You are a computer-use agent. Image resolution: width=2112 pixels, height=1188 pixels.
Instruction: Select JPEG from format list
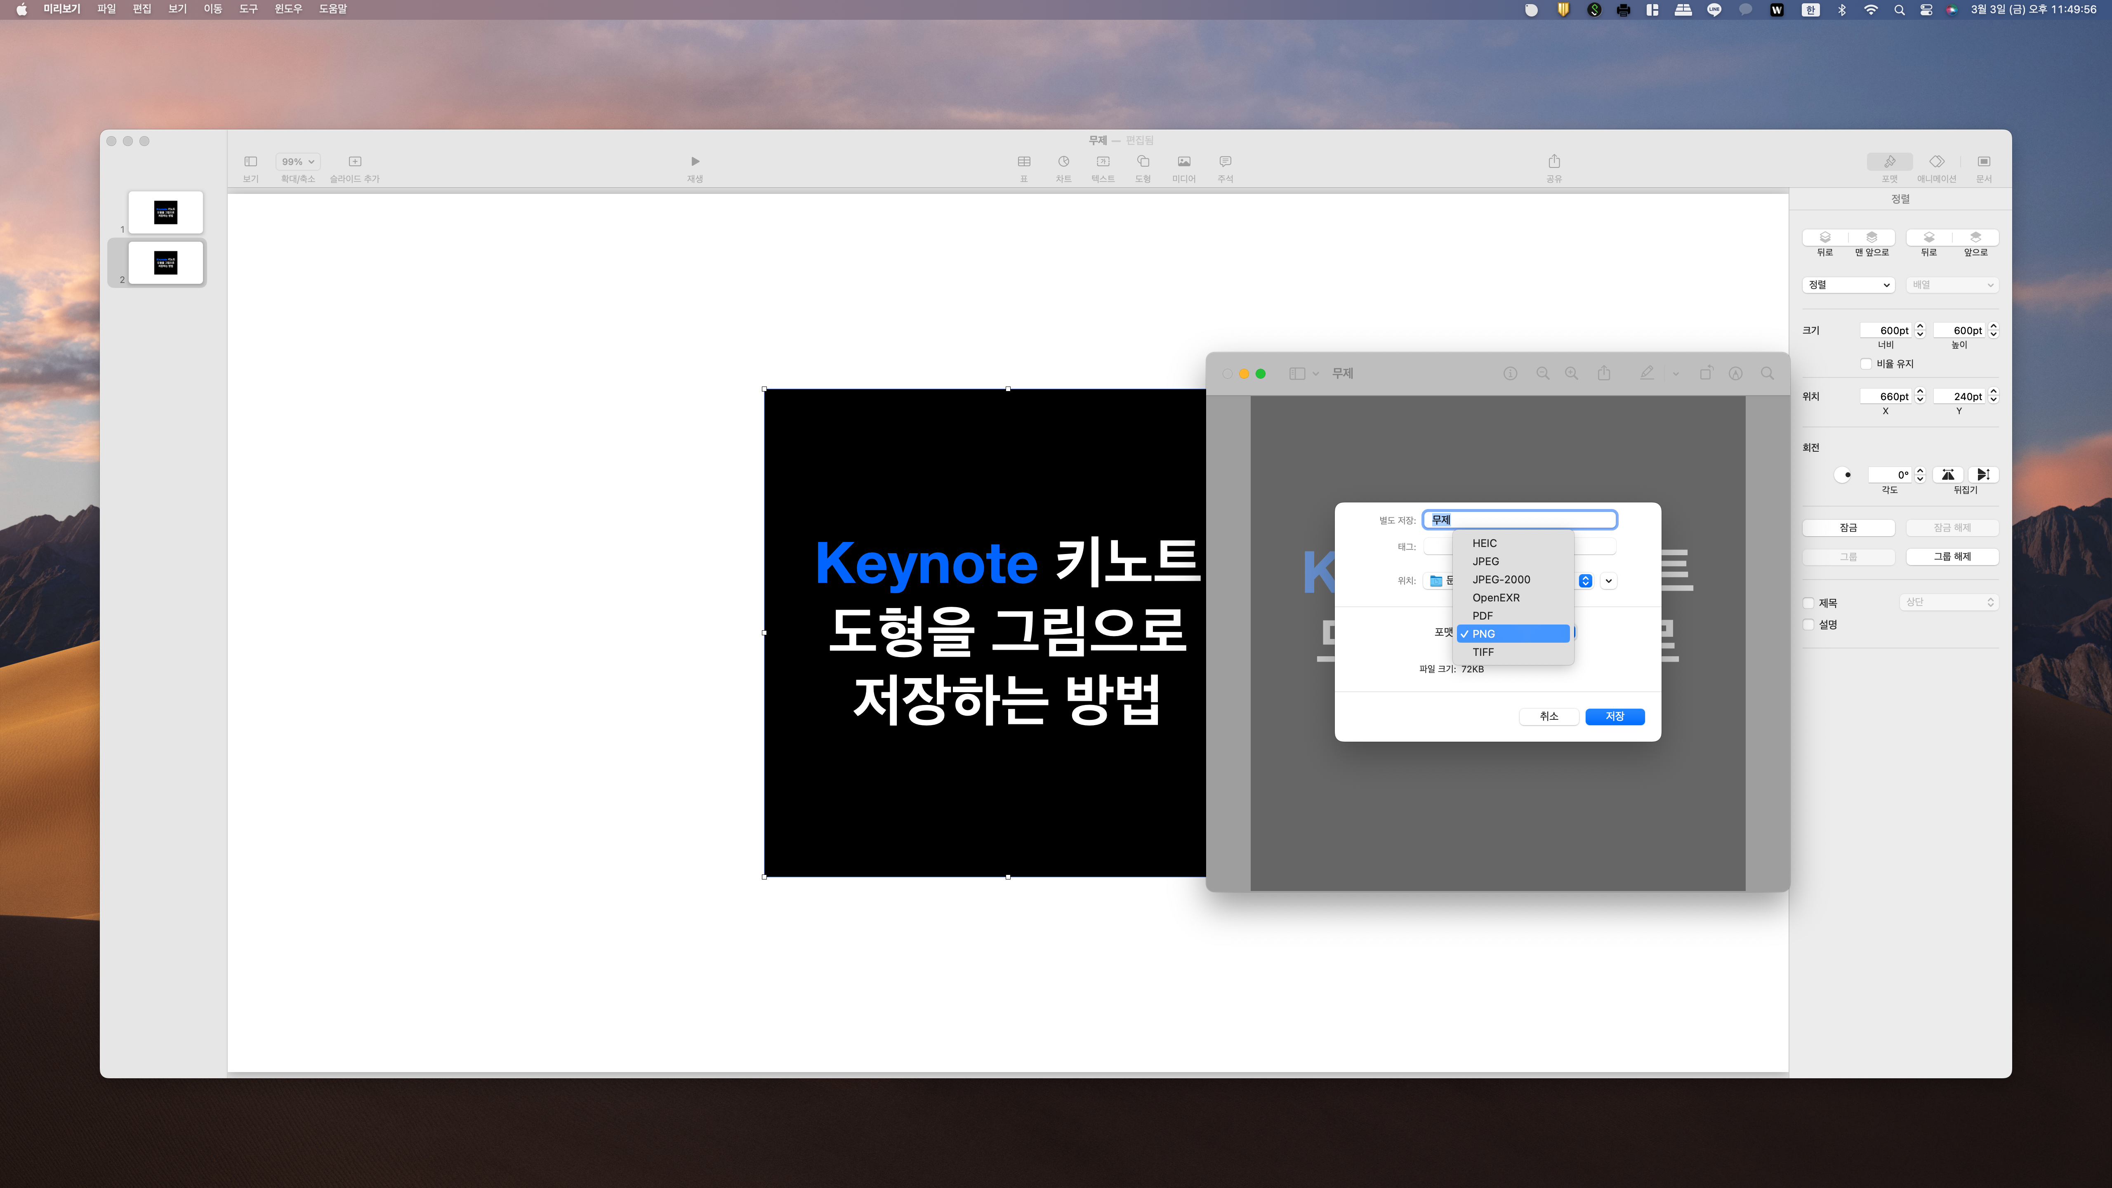pyautogui.click(x=1485, y=561)
